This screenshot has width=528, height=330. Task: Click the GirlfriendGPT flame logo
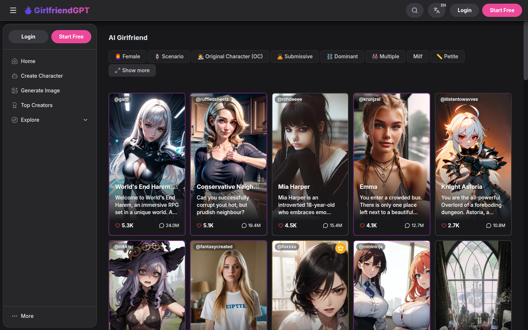click(28, 10)
